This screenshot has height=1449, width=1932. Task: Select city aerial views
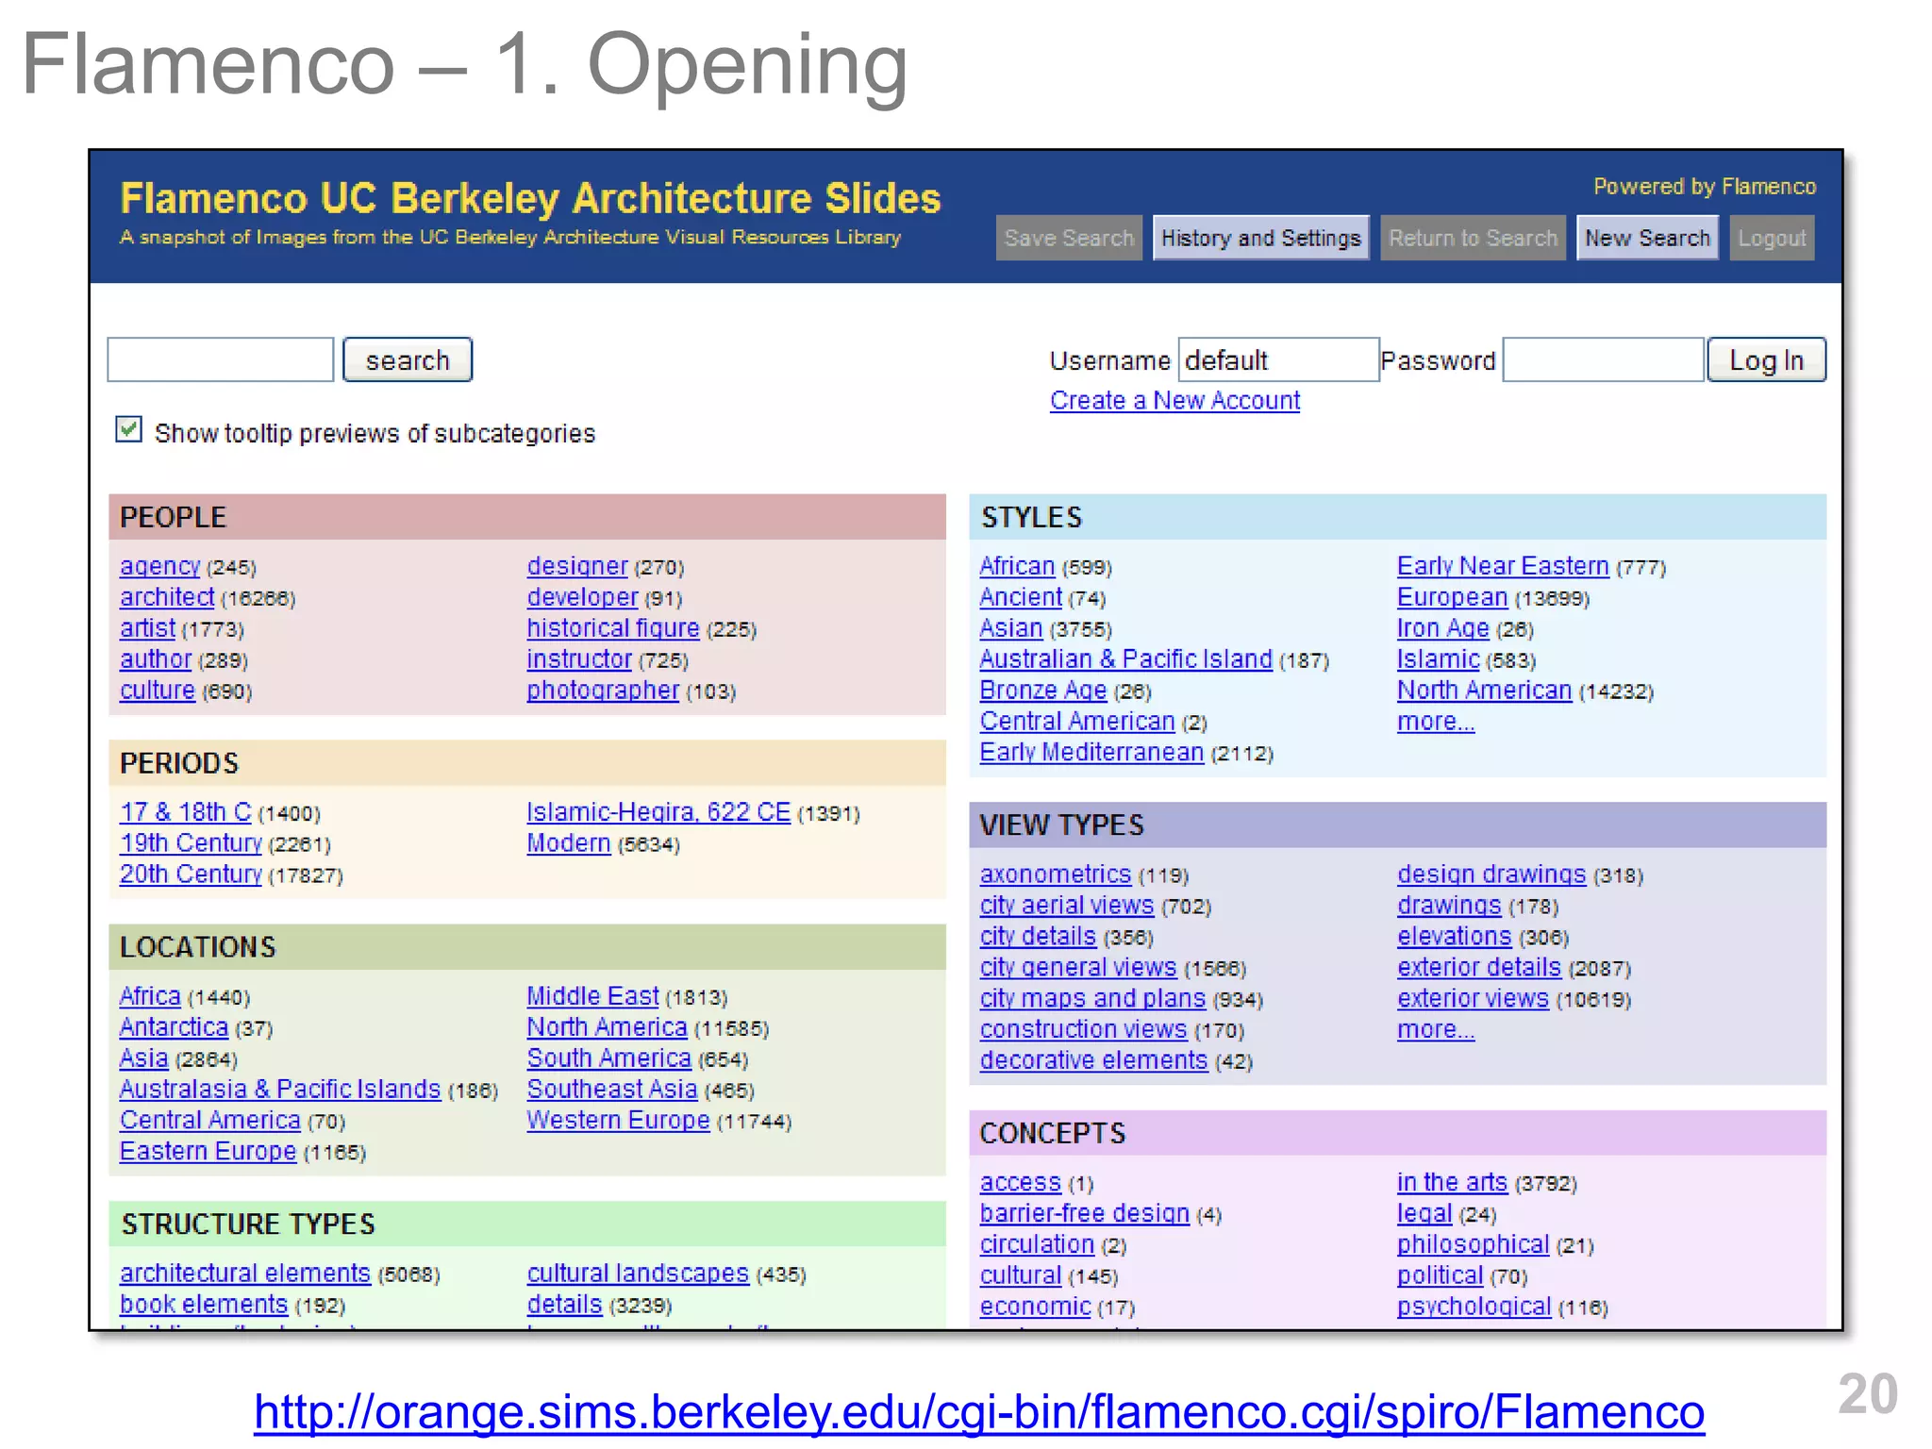(1067, 906)
